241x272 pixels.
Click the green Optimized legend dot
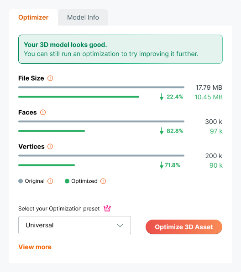(x=67, y=181)
